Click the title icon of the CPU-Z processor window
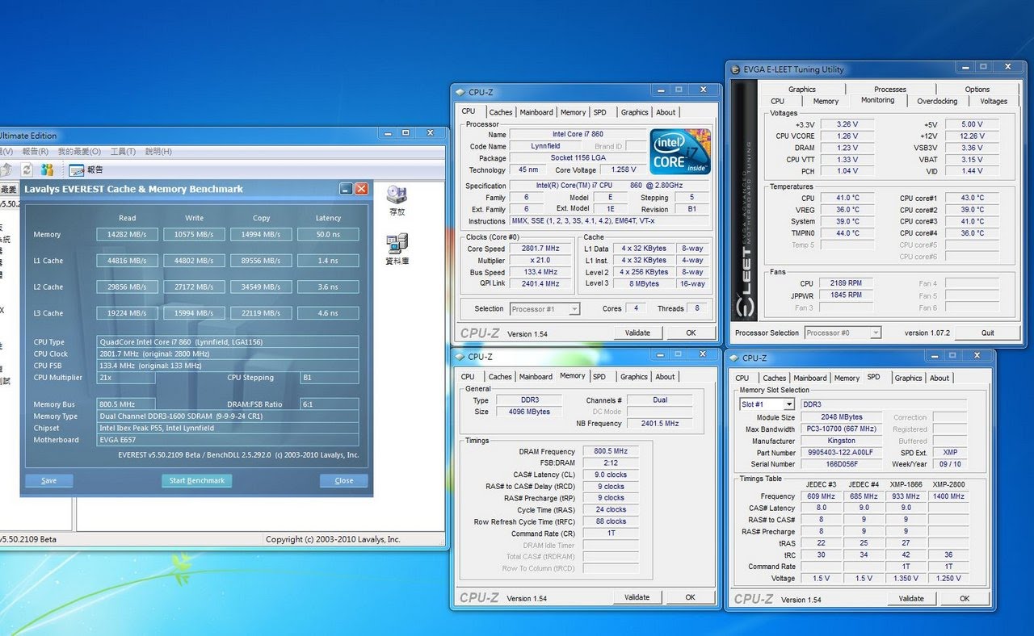The height and width of the screenshot is (636, 1034). coord(460,92)
